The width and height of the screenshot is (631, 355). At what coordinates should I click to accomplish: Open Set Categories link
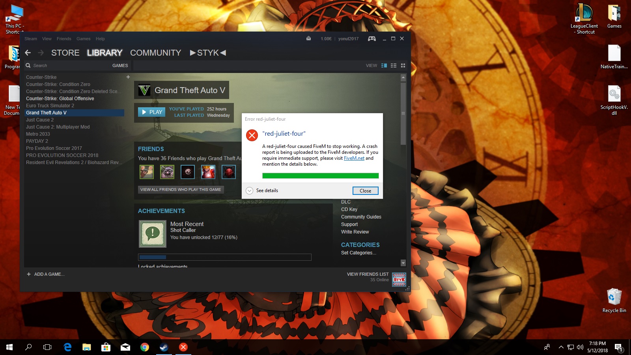(358, 253)
